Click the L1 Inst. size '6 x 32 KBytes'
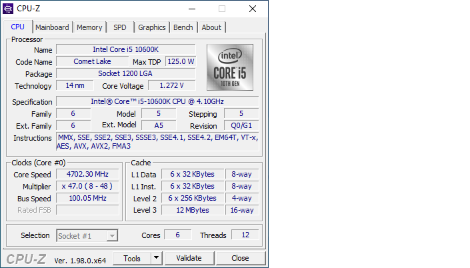470x268 pixels. click(193, 186)
